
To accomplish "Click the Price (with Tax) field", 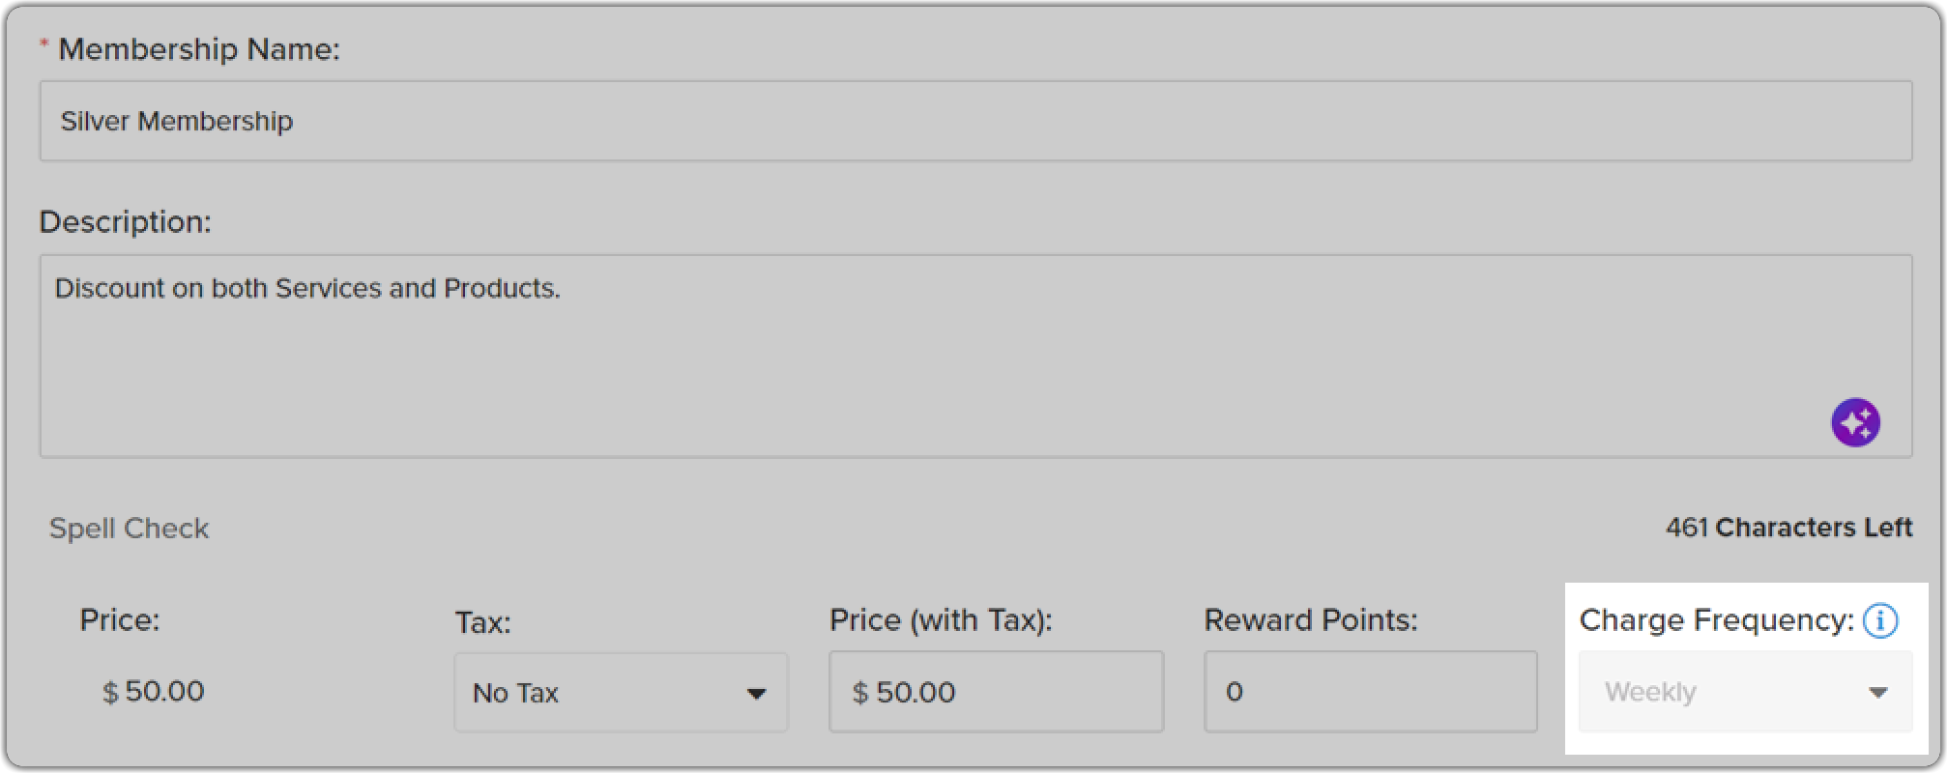I will click(x=996, y=692).
